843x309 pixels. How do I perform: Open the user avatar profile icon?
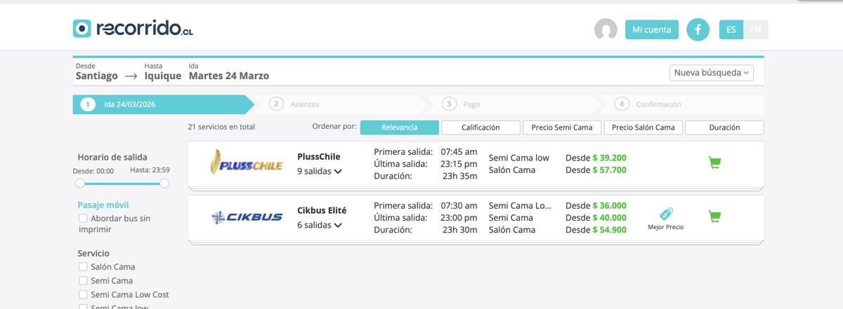(606, 29)
